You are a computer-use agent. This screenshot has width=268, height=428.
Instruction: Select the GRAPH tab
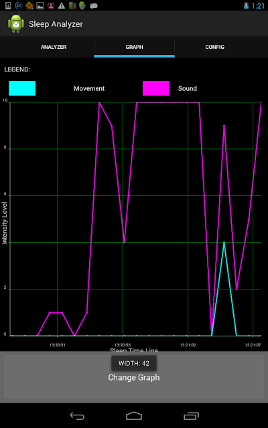pos(134,47)
